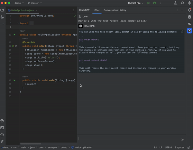Switch to the Conversation History tab
This screenshot has height=150, width=193.
pyautogui.click(x=115, y=10)
